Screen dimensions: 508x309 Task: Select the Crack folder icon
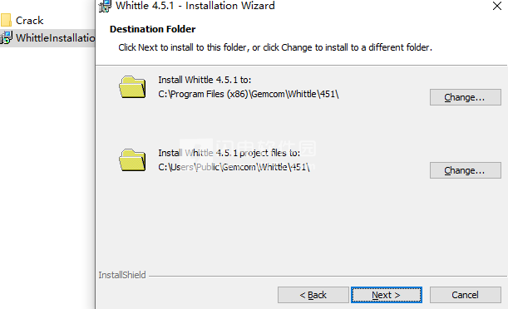6,20
